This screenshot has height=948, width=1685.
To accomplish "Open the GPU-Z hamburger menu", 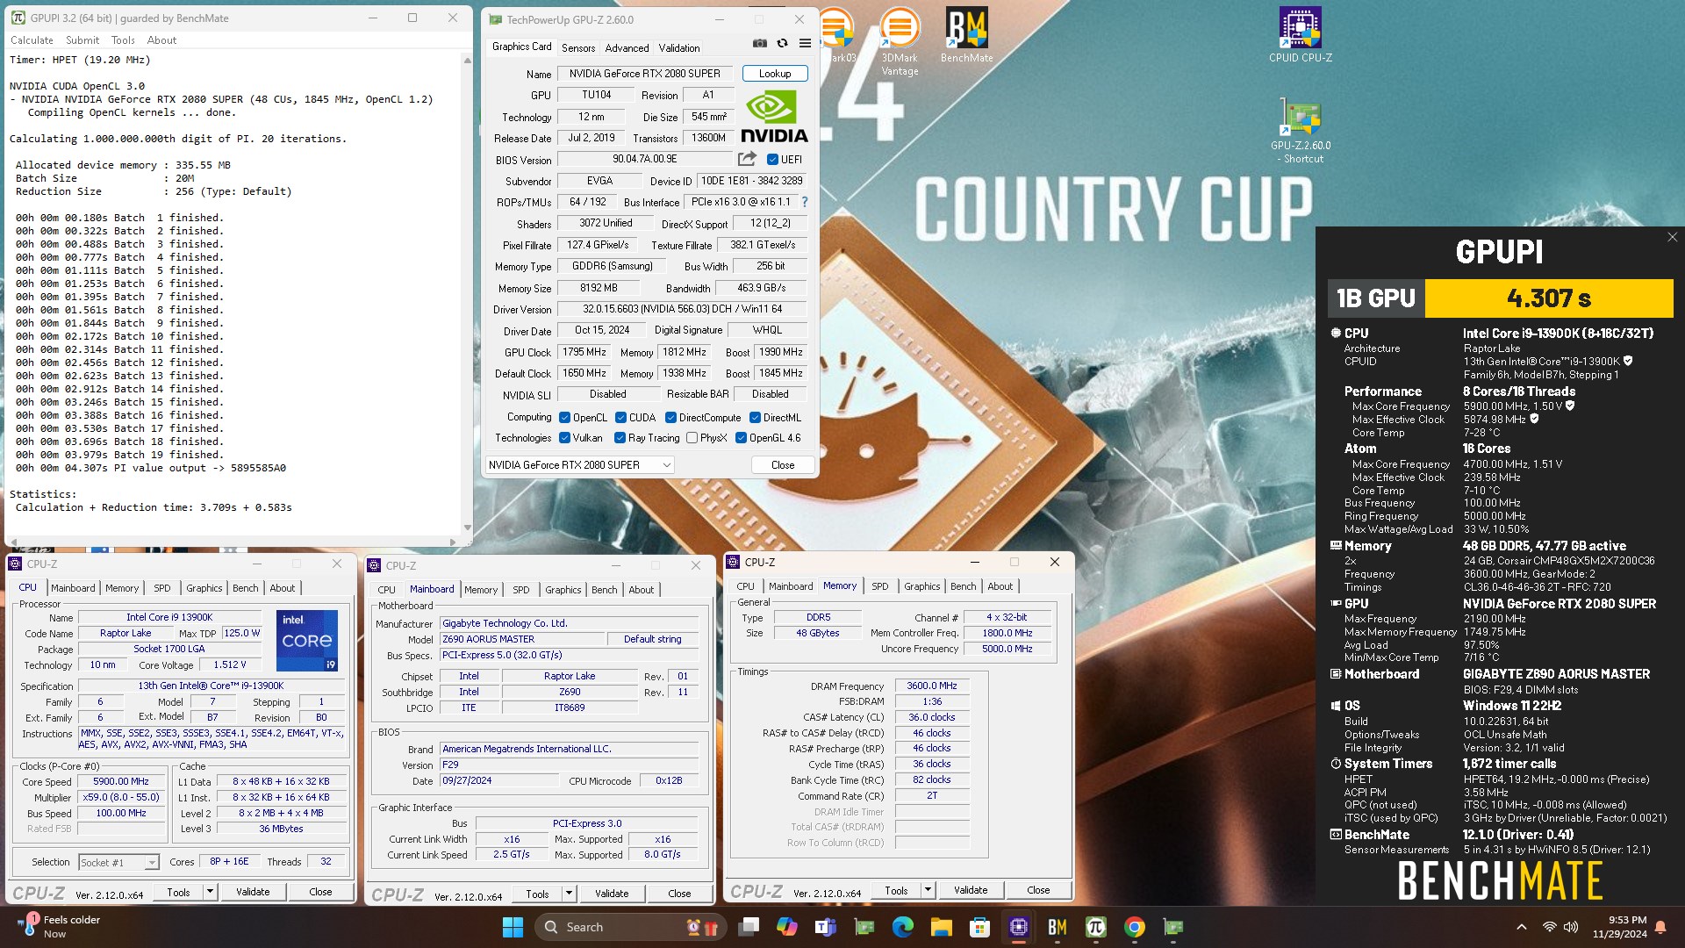I will [x=805, y=44].
